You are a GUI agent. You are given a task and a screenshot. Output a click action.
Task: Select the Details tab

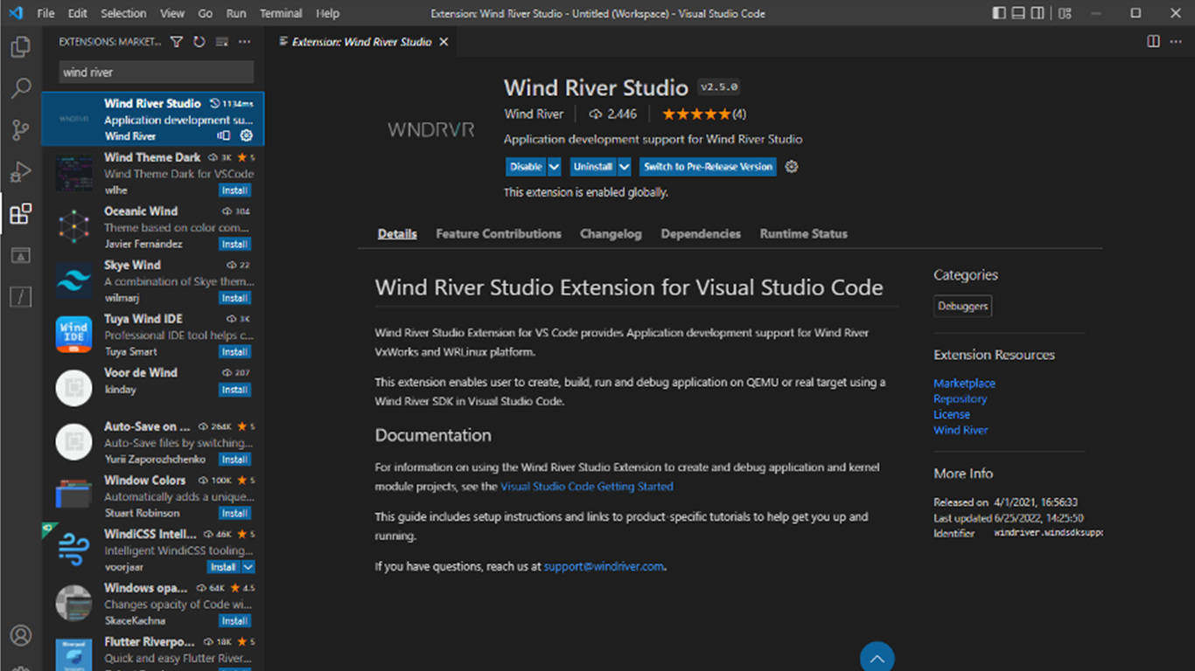point(397,234)
